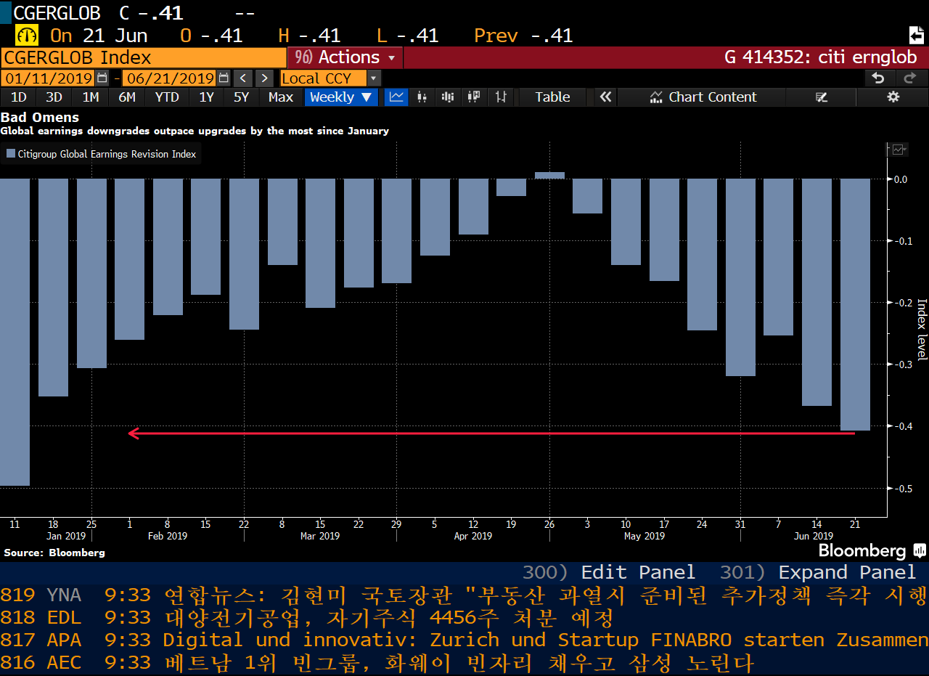Click the CGERGLOB Index security field
929x676 pixels.
144,57
